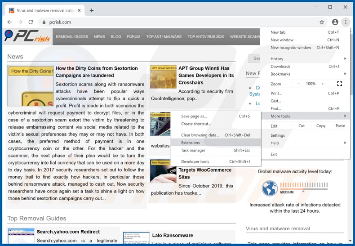
Task: Click Copy in the Edit row
Action: [320, 126]
